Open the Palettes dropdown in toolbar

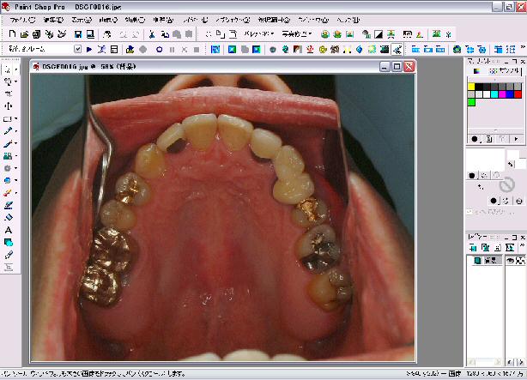click(259, 34)
